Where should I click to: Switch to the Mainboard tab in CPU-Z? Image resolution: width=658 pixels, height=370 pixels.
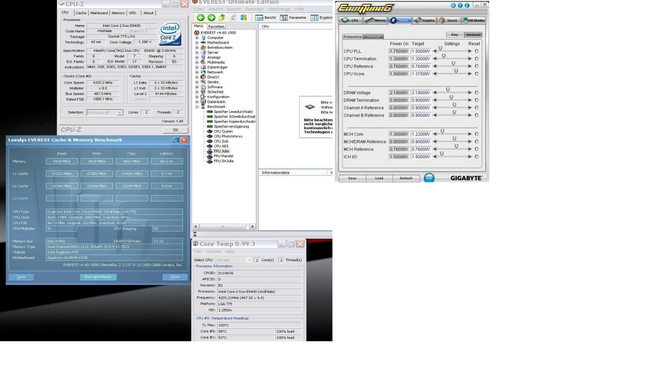point(99,13)
